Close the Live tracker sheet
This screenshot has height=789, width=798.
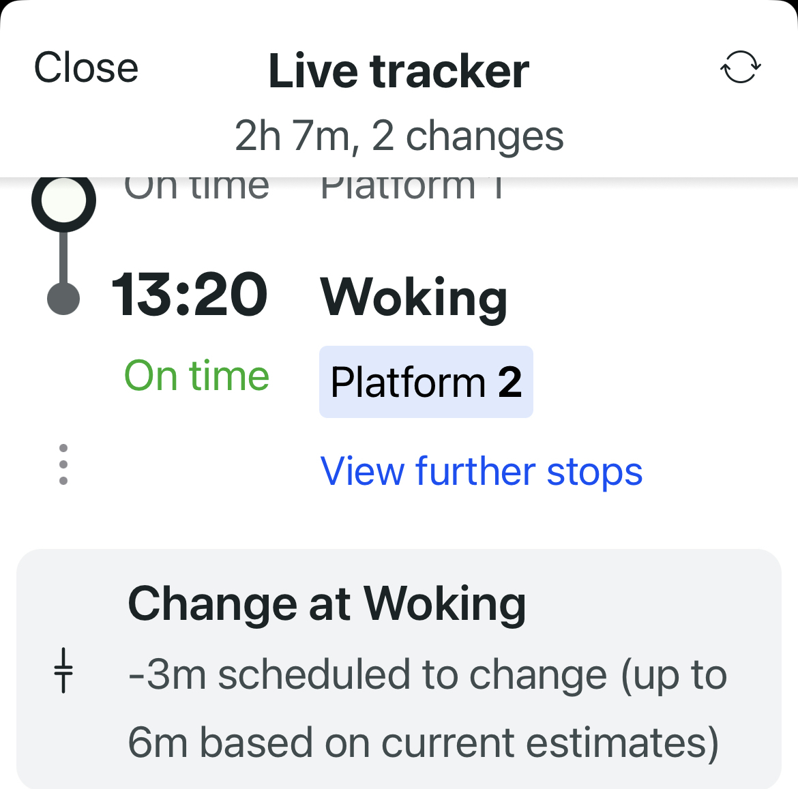pos(86,68)
